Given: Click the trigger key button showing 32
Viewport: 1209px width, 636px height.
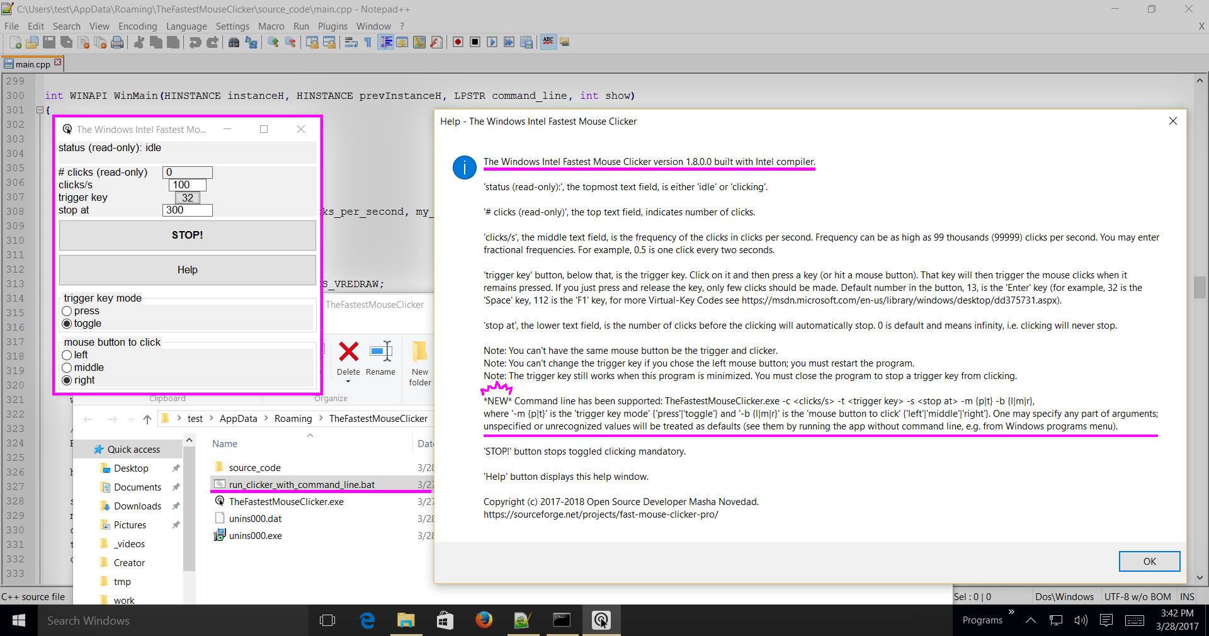Looking at the screenshot, I should coord(188,198).
